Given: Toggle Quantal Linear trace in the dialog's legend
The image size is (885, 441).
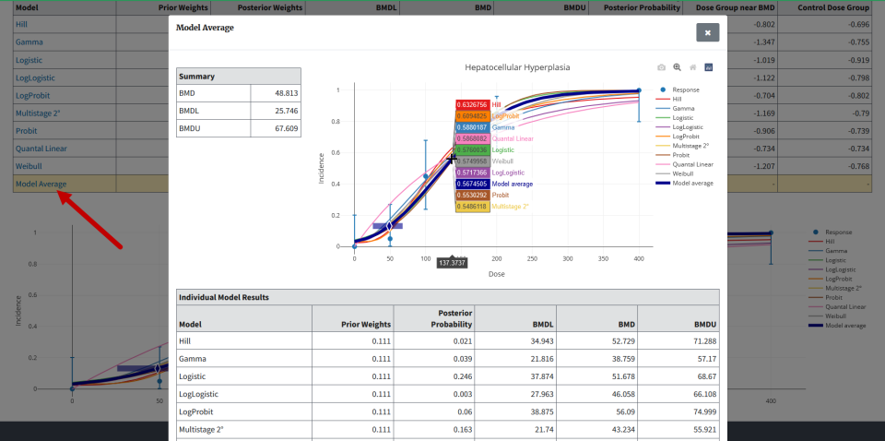Looking at the screenshot, I should tap(691, 164).
